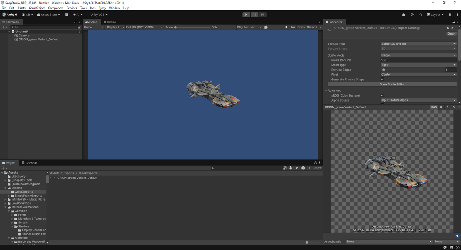This screenshot has height=250, width=461.
Task: Show RGB channels in texture preview
Action: [434, 107]
